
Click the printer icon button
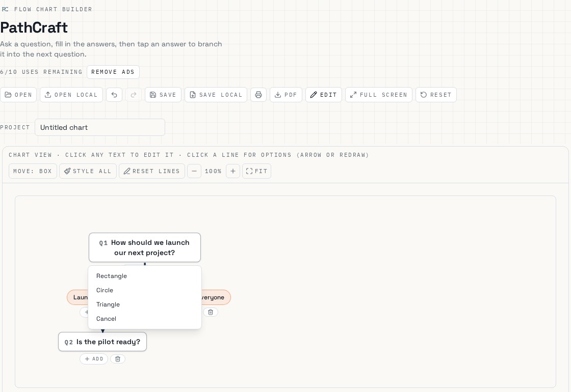(x=258, y=95)
